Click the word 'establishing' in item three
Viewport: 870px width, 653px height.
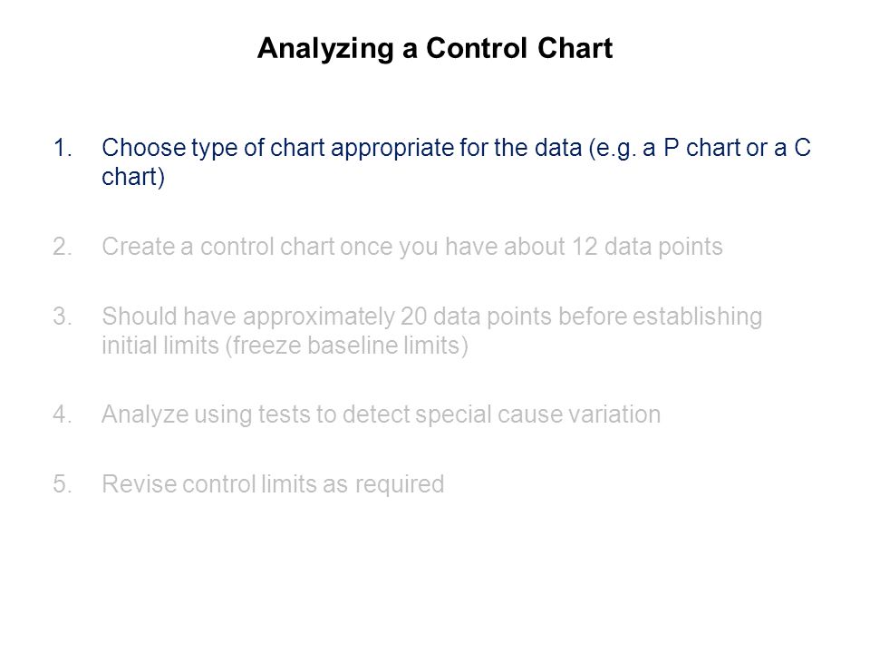[x=698, y=317]
